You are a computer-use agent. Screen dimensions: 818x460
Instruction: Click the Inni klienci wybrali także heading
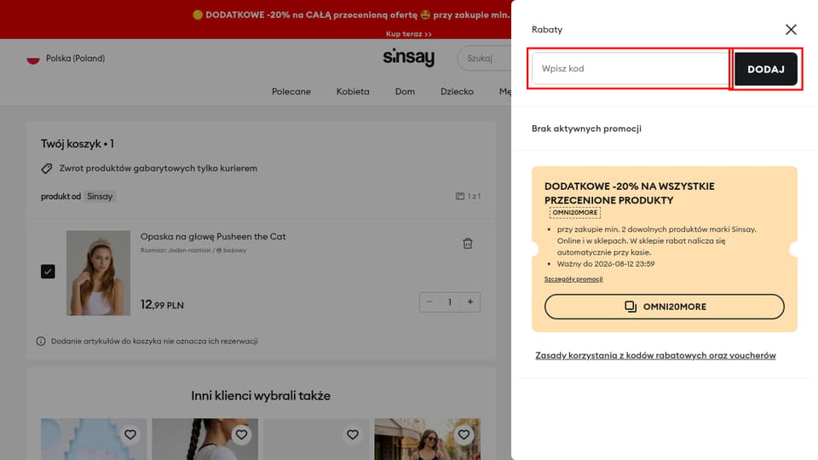261,396
